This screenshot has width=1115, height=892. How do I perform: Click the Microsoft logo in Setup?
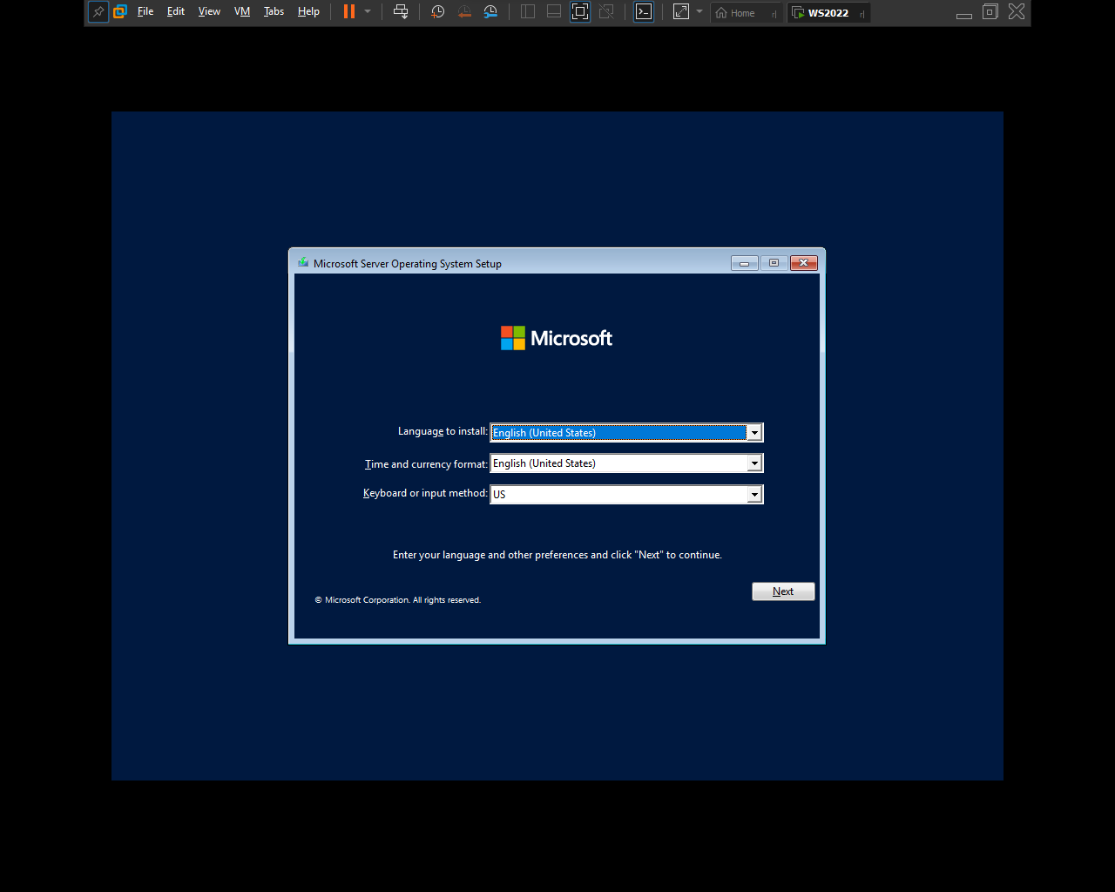(557, 338)
